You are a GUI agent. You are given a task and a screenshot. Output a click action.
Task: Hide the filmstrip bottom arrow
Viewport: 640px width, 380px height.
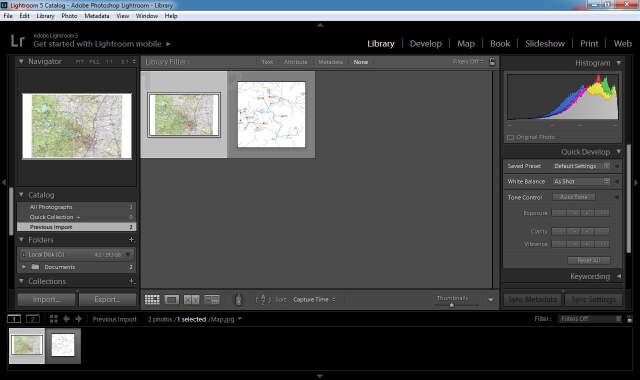click(x=320, y=376)
